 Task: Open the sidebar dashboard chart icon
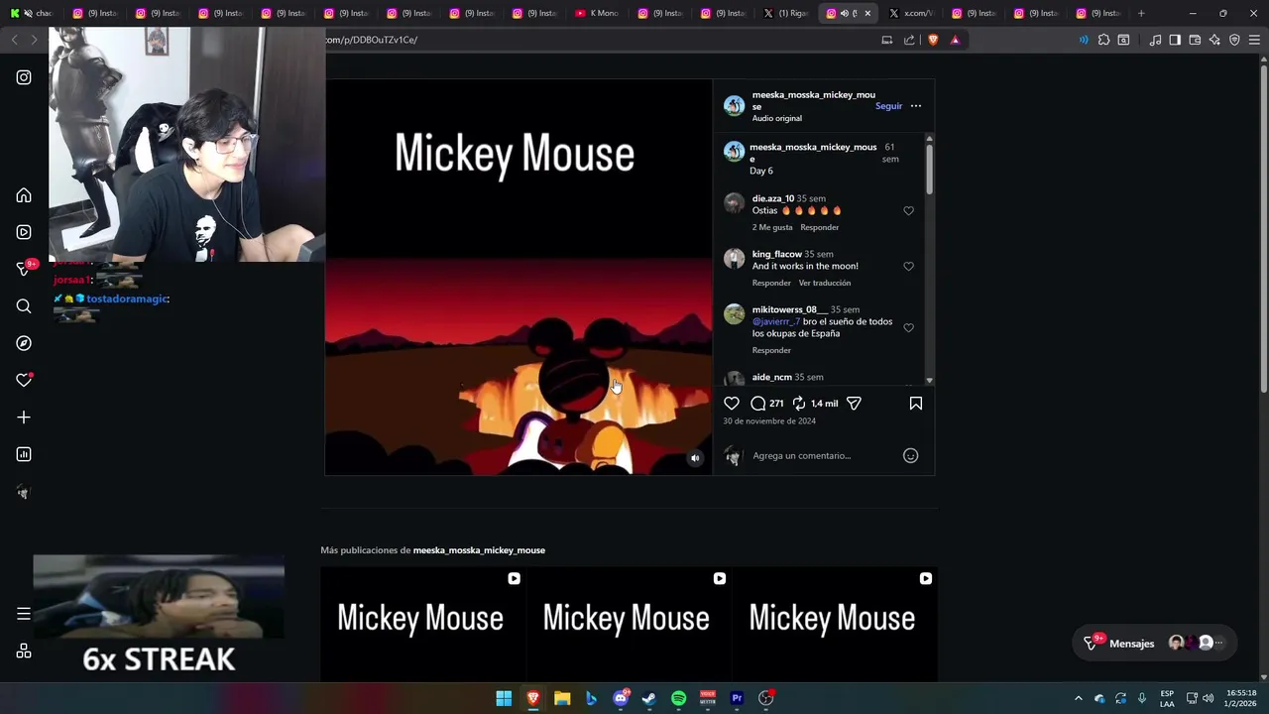point(24,454)
